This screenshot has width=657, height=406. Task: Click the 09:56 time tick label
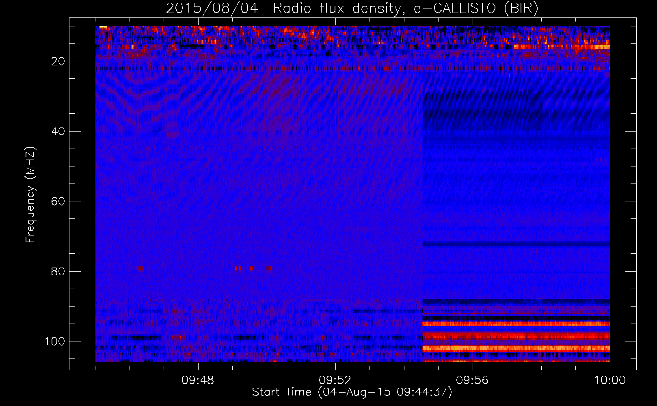[x=472, y=380]
